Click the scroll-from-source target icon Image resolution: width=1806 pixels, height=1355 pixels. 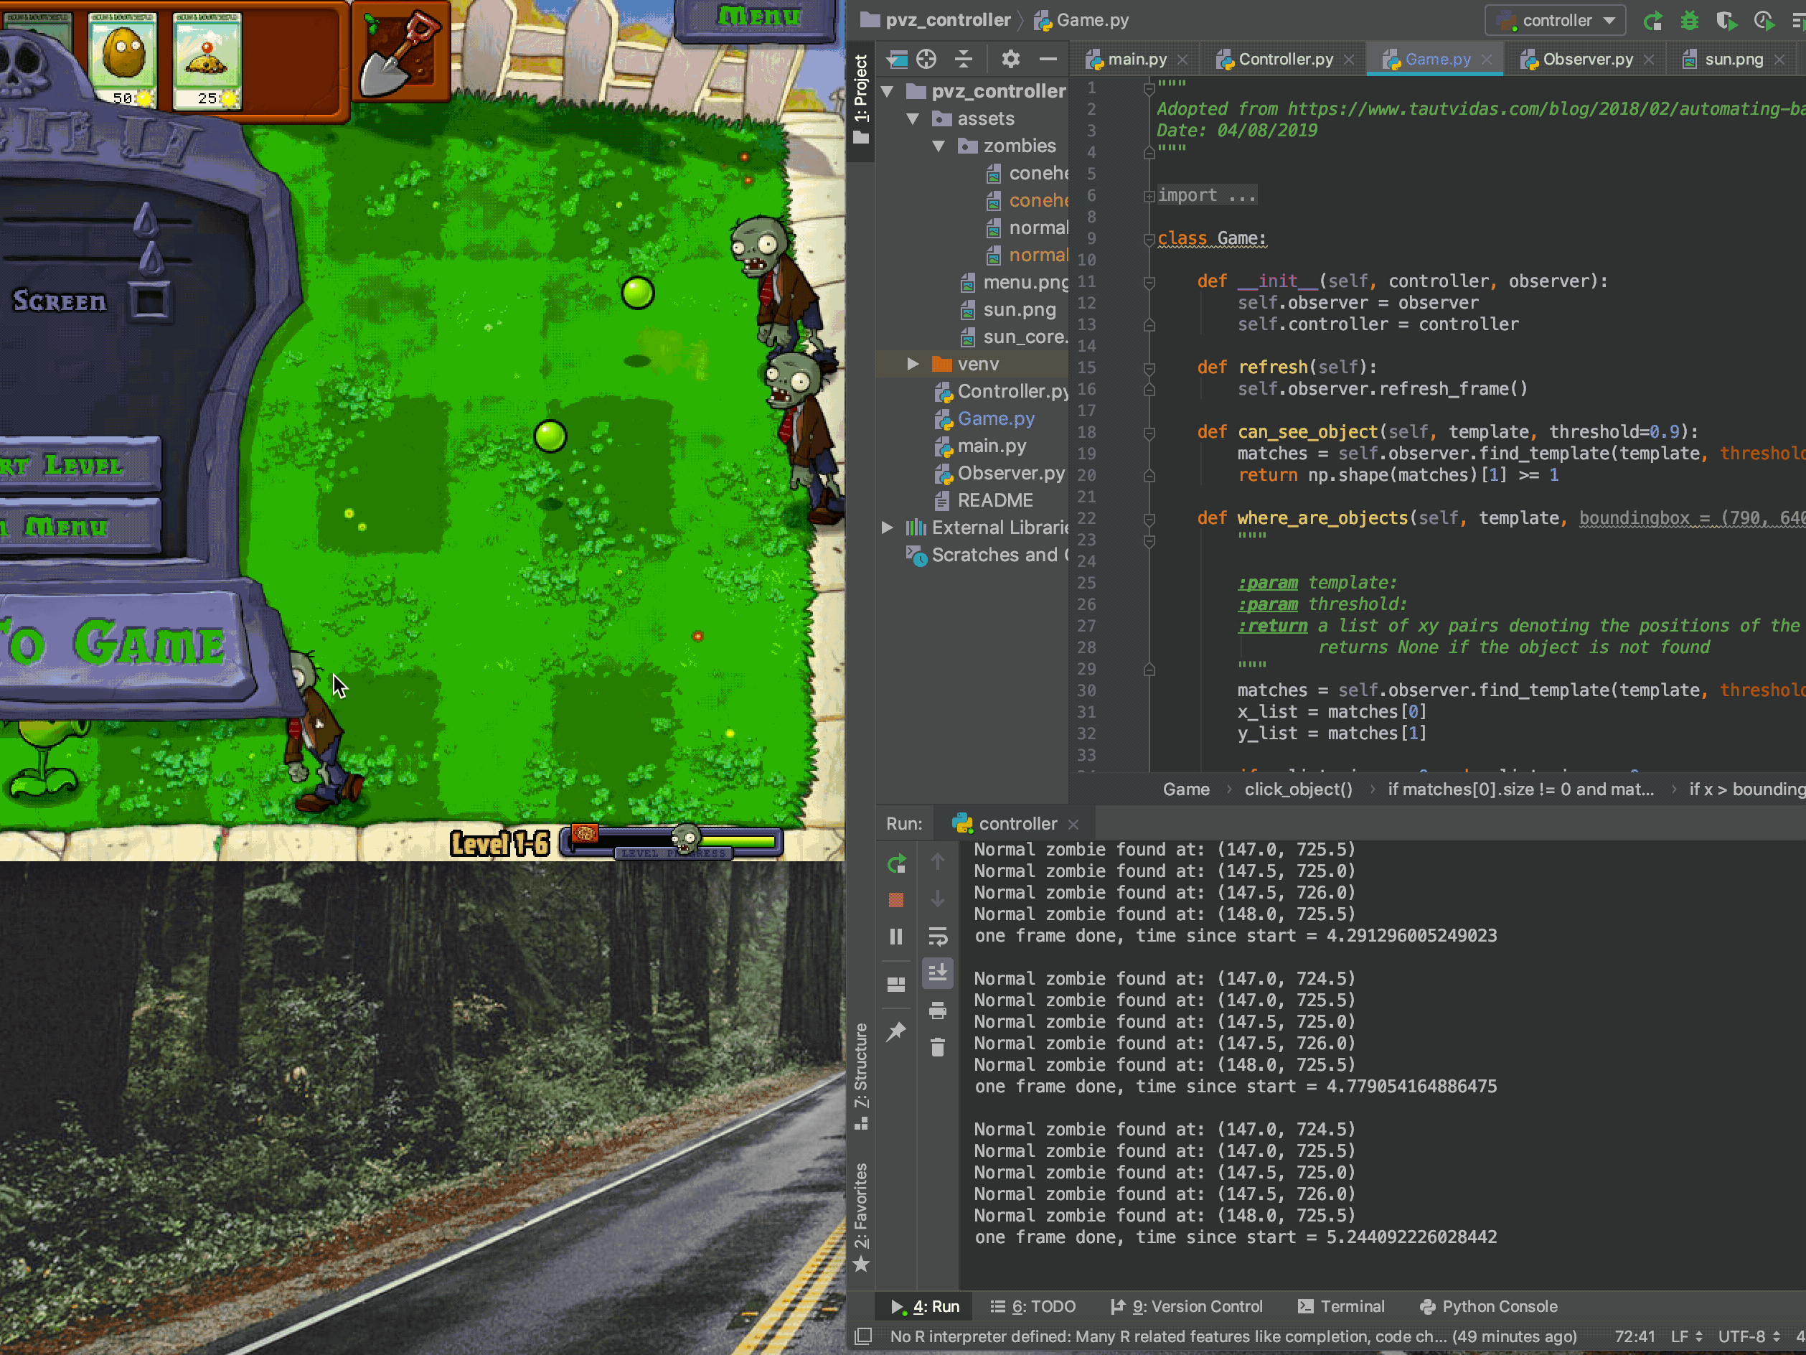point(926,59)
